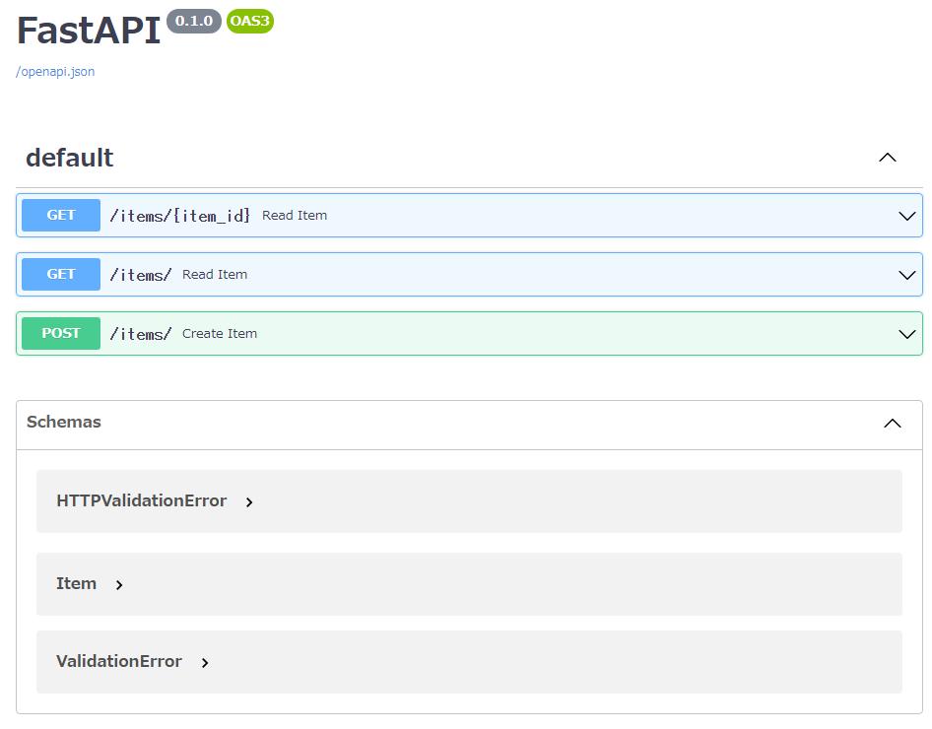Click the GET badge on /items/{item_id}

pos(60,215)
